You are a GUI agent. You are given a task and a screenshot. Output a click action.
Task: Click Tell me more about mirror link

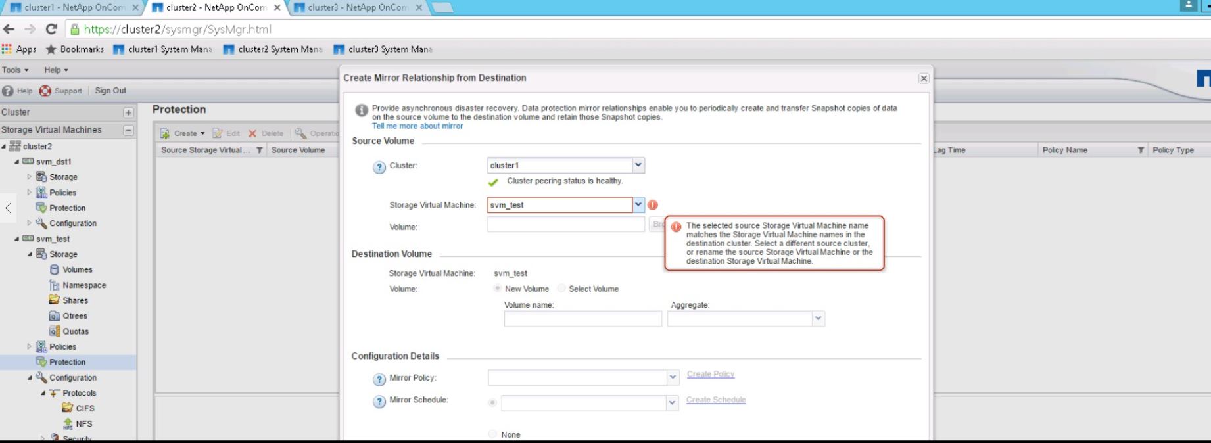click(417, 126)
